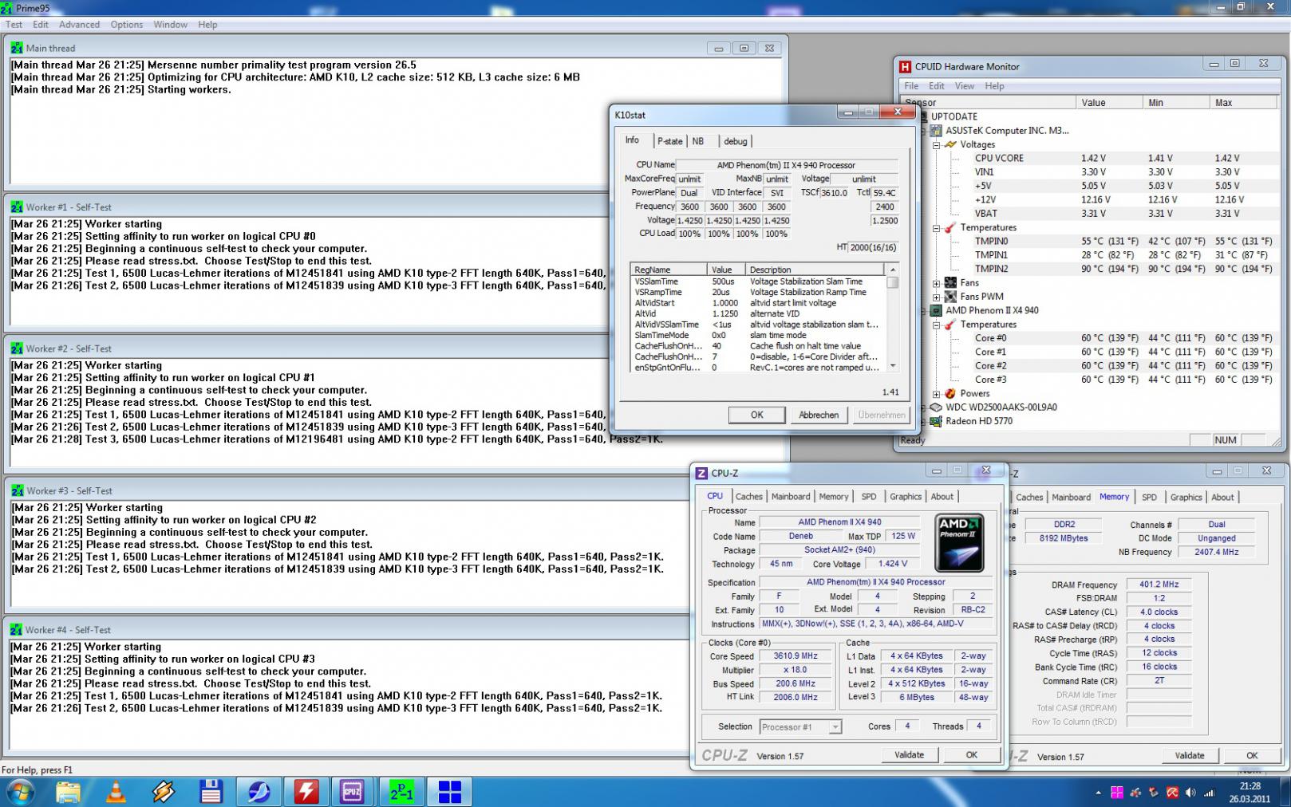
Task: Open the Windows Start orb
Action: 19,791
